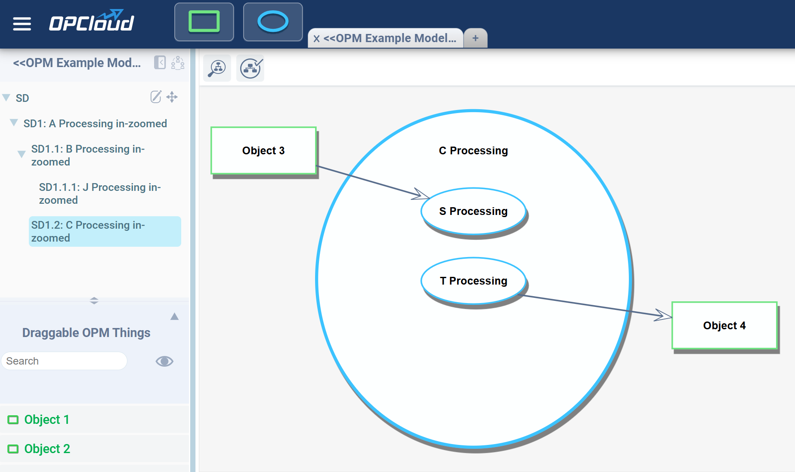Toggle the eye visibility icon near Search

click(164, 361)
